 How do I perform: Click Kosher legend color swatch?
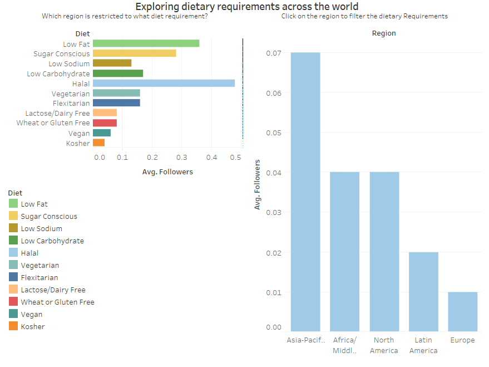click(13, 326)
